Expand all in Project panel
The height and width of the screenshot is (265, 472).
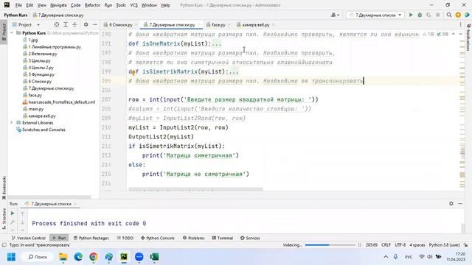click(66, 24)
